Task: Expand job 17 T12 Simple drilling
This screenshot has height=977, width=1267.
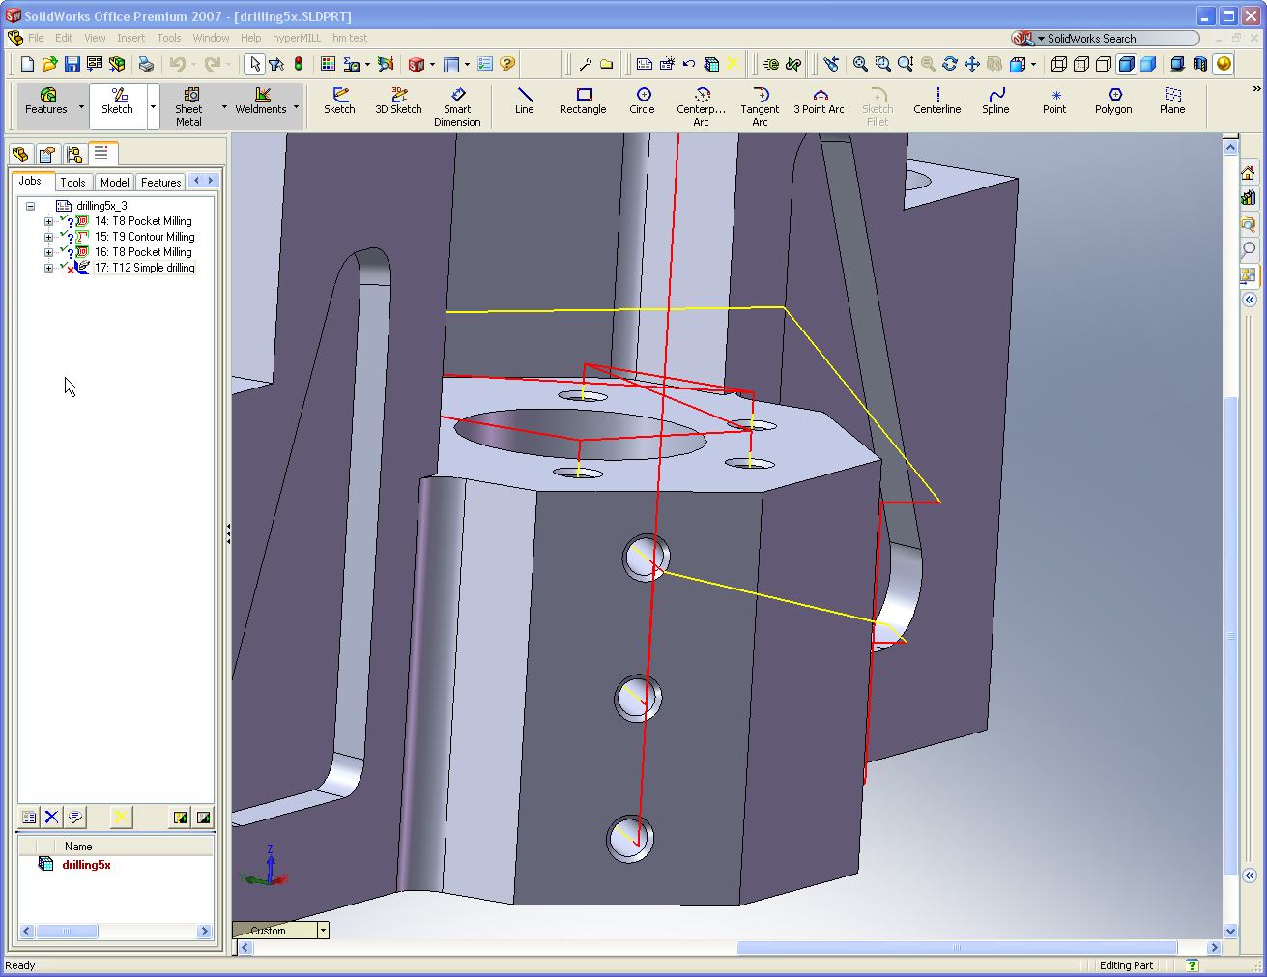Action: pyautogui.click(x=48, y=268)
